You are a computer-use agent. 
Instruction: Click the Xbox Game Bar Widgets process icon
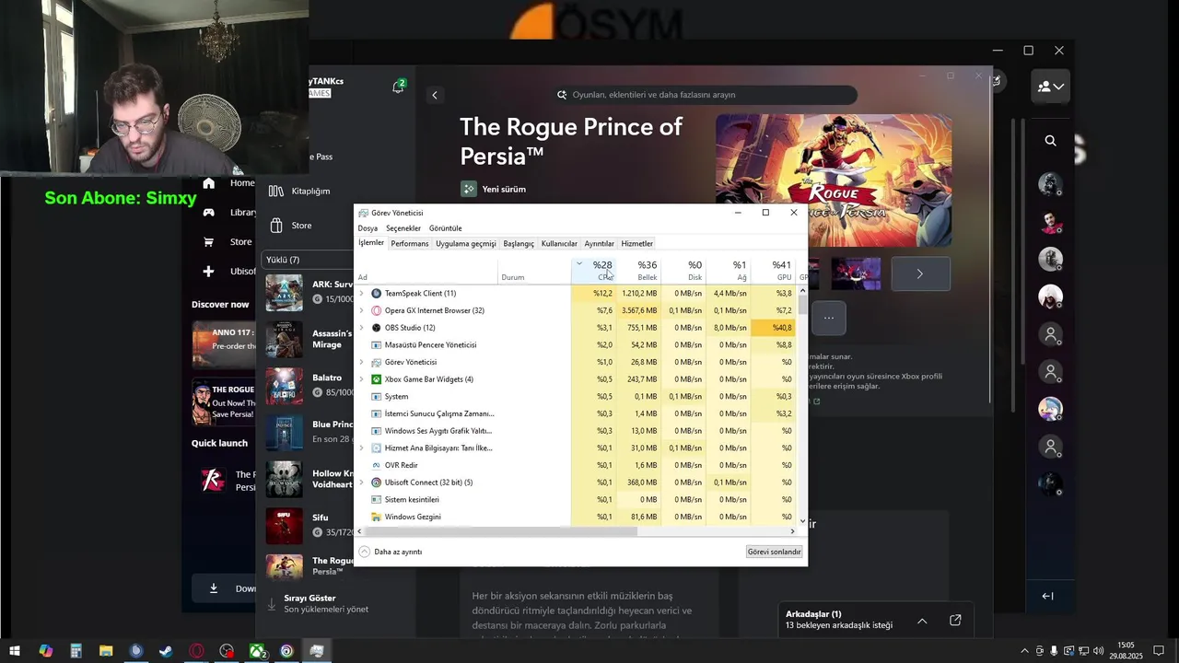pyautogui.click(x=376, y=379)
